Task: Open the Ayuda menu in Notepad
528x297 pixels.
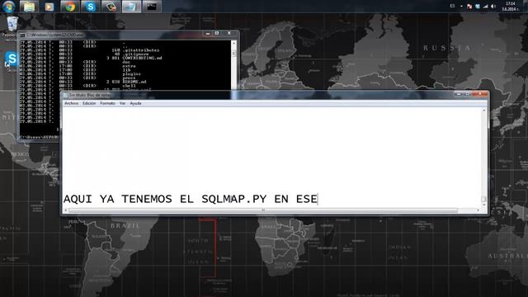Action: pos(135,103)
